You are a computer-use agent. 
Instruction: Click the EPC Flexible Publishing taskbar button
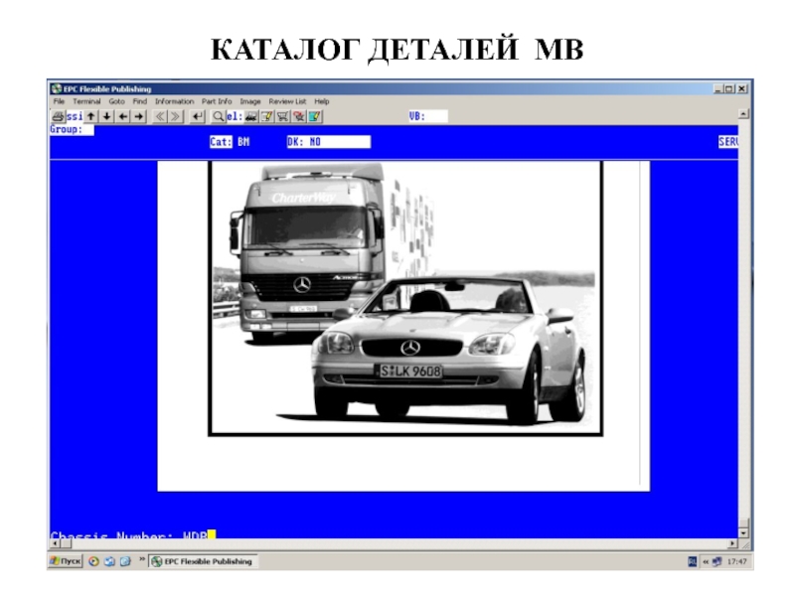[203, 561]
